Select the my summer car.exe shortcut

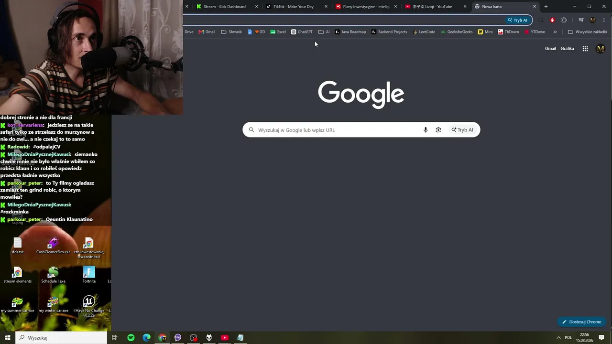tap(18, 304)
